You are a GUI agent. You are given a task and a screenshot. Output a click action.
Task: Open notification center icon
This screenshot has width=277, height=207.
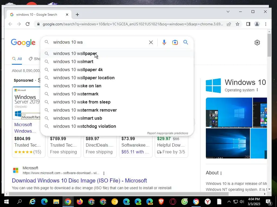coord(268,202)
